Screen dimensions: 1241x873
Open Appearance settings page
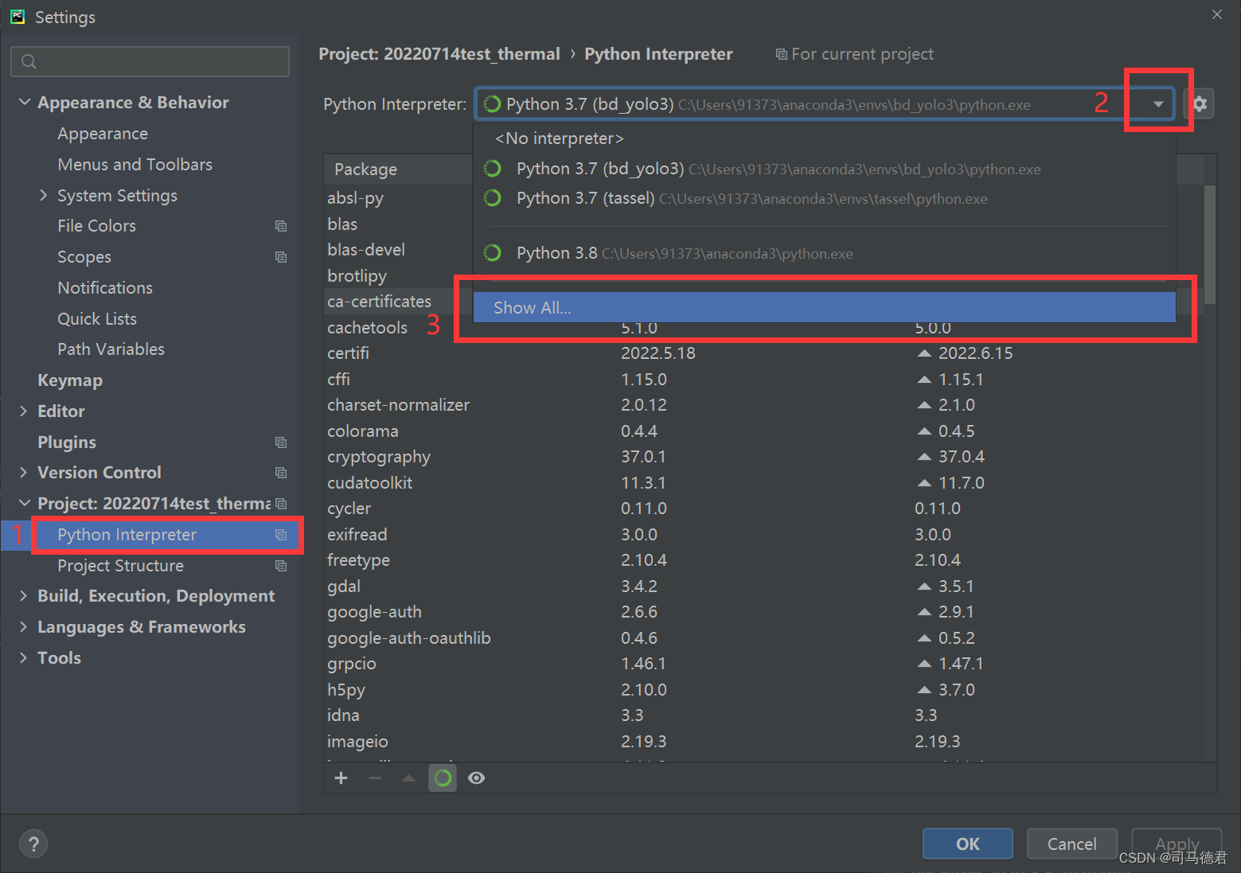[x=103, y=134]
